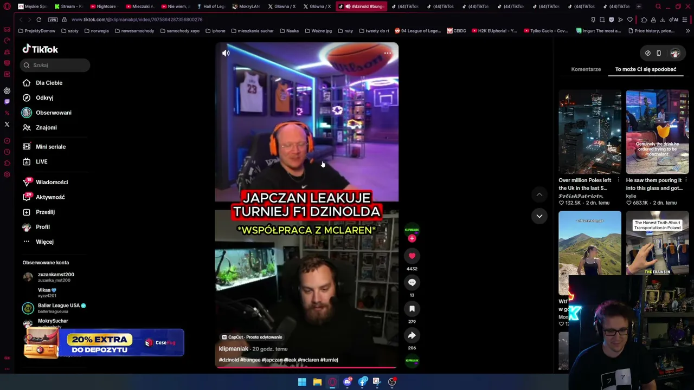Share the video using the arrow icon

[412, 335]
